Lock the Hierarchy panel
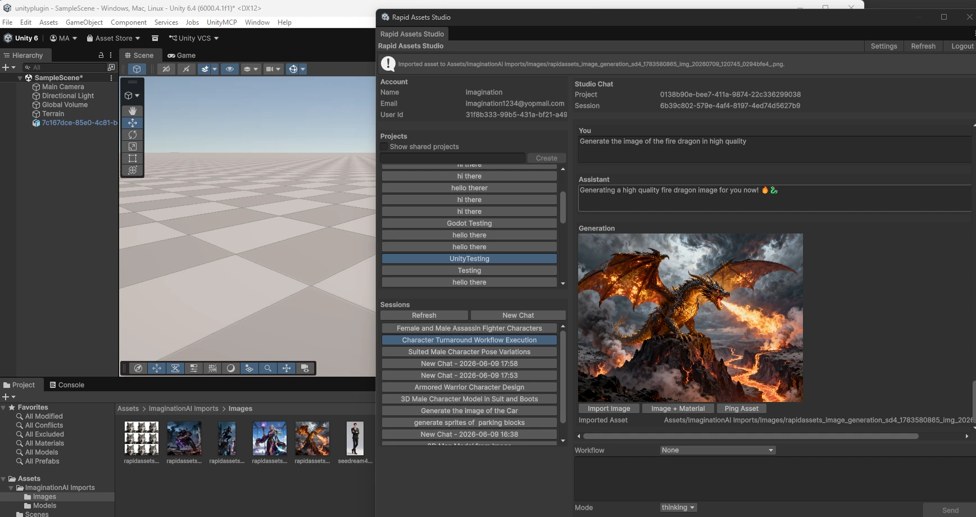Image resolution: width=976 pixels, height=517 pixels. [101, 56]
